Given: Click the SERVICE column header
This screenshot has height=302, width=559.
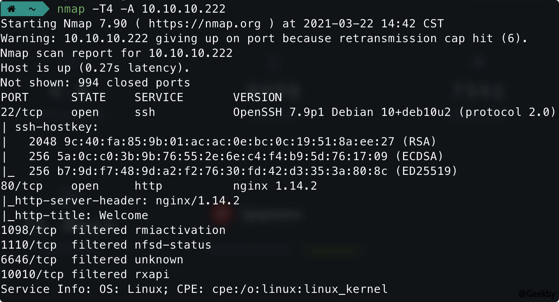Looking at the screenshot, I should [x=159, y=97].
